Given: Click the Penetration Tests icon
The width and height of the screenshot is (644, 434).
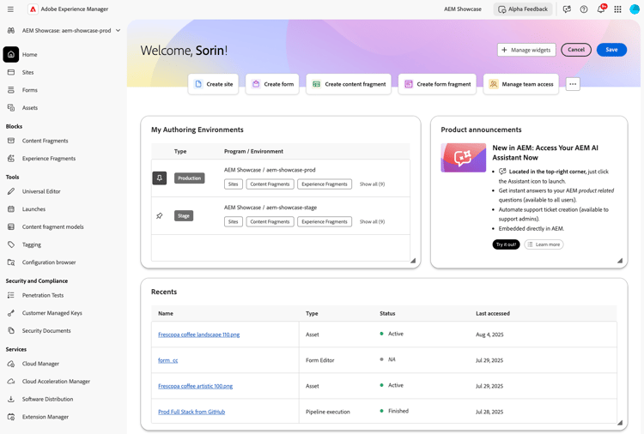Looking at the screenshot, I should click(x=11, y=295).
